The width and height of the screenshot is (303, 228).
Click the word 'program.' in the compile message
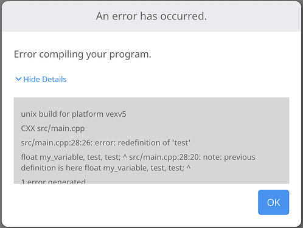point(130,55)
